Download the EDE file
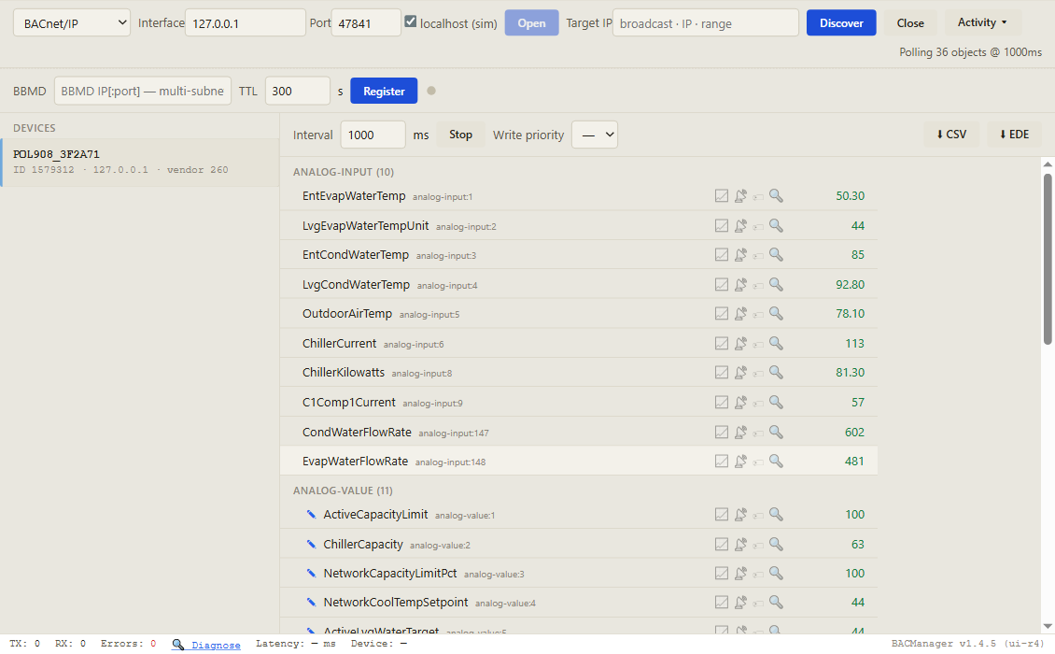The width and height of the screenshot is (1055, 654). click(x=1014, y=135)
